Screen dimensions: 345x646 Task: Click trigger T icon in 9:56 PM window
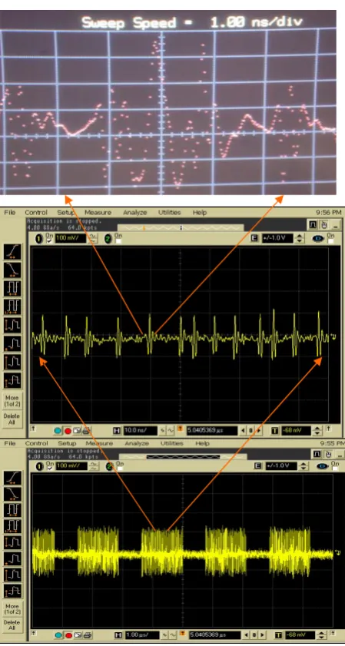tap(275, 431)
